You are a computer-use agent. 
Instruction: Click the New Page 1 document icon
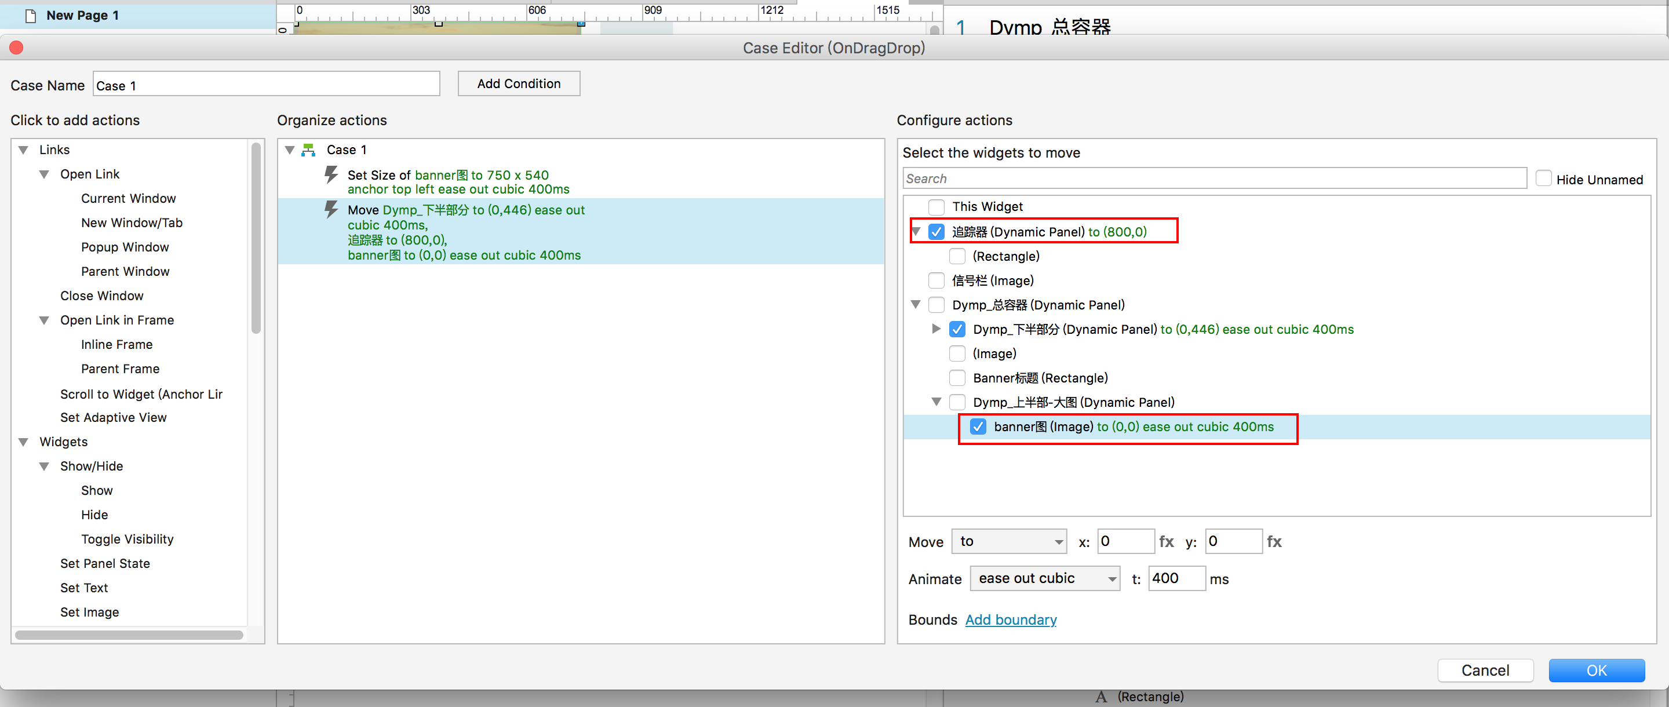pos(30,16)
